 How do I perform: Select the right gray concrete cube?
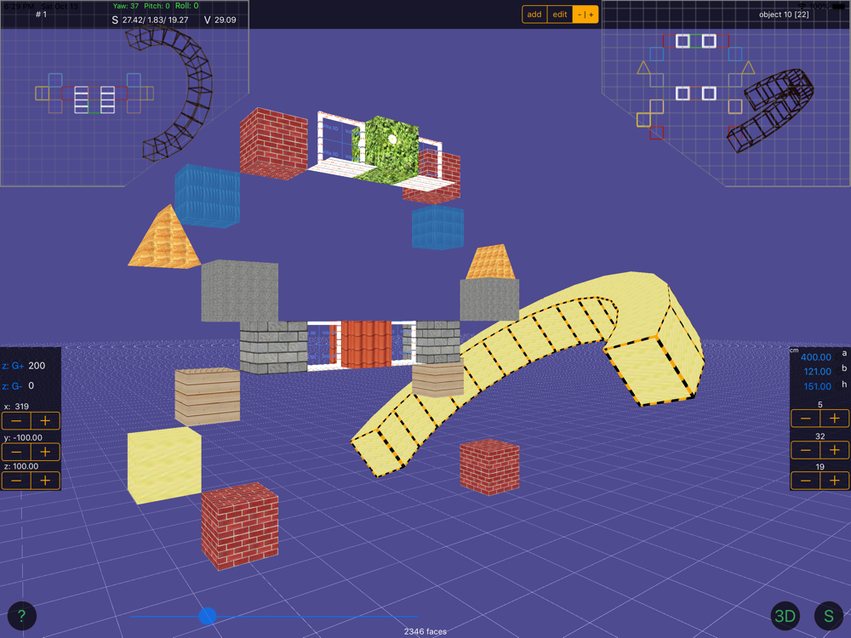tap(489, 300)
